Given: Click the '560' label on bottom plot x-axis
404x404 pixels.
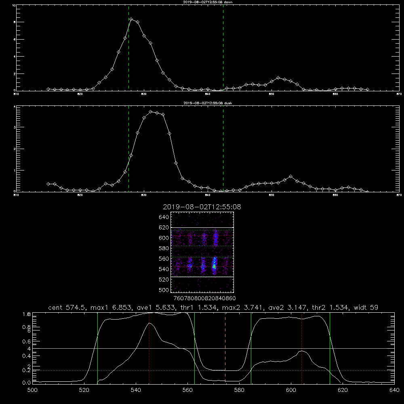Looking at the screenshot, I should tap(187, 390).
